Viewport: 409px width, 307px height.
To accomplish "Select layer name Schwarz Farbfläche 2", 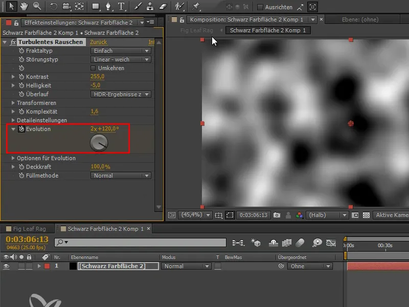I will [x=118, y=266].
